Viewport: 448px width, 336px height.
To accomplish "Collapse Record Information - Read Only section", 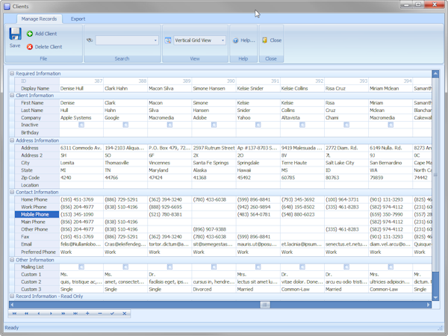I will (x=12, y=296).
